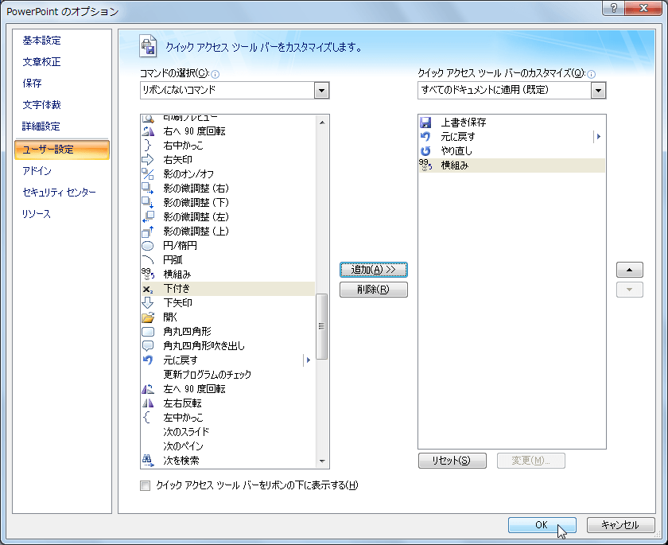Click the help question mark button

pos(614,8)
